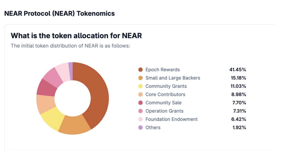Click 'What is the token allocation for NEAR' title
Screen dimensions: 286x152
coord(76,36)
